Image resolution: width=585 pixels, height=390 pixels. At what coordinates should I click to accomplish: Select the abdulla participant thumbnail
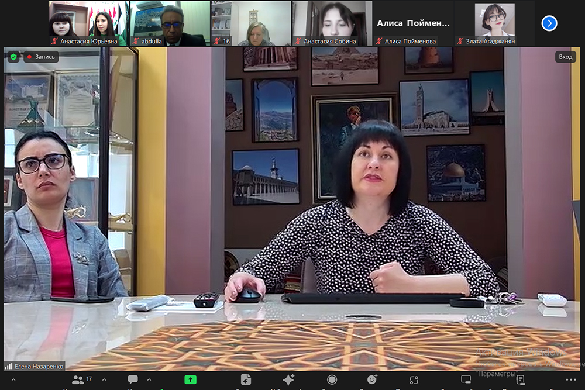pos(169,23)
